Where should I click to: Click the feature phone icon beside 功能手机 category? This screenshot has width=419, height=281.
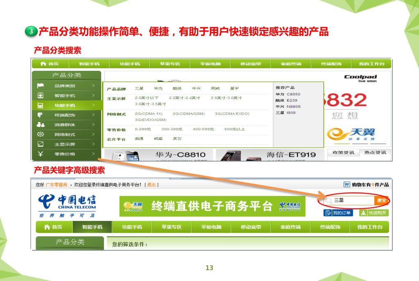point(41,106)
